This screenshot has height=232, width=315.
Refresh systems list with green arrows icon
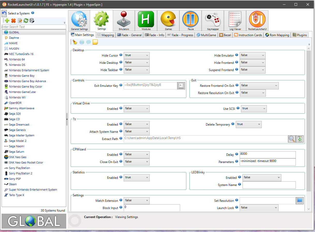point(26,21)
